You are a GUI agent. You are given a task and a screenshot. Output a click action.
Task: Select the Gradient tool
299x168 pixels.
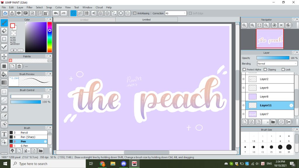(x=4, y=83)
